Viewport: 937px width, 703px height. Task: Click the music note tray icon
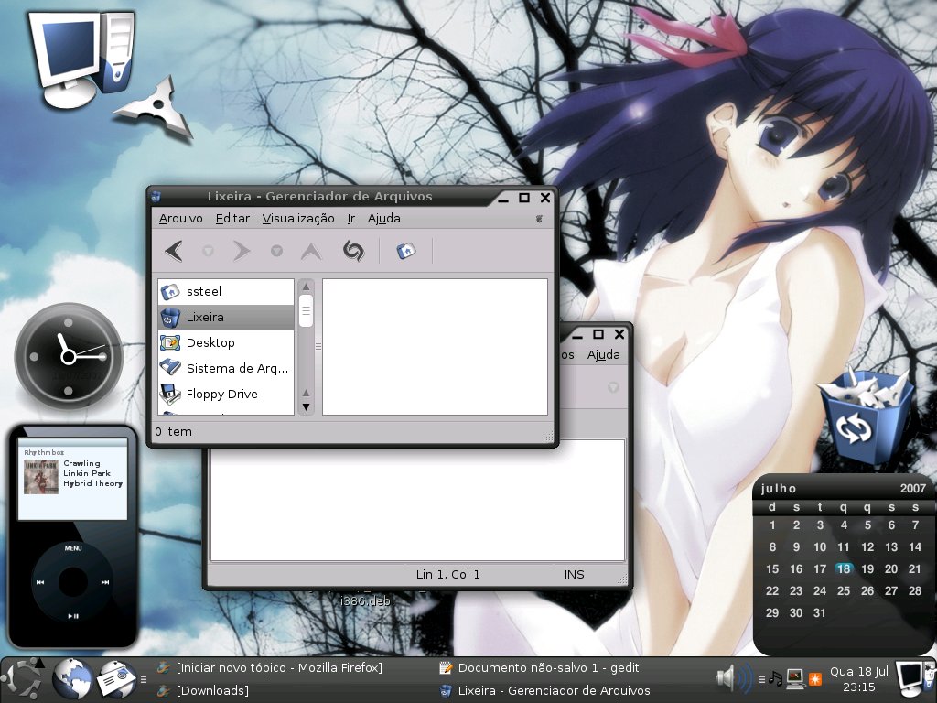tap(775, 678)
